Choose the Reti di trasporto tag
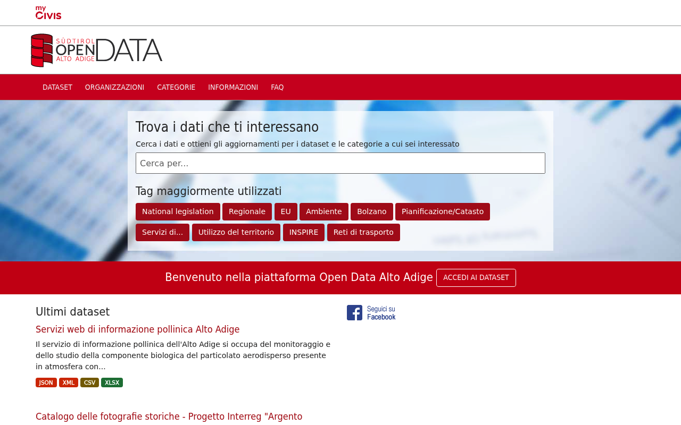The width and height of the screenshot is (681, 425). tap(363, 232)
